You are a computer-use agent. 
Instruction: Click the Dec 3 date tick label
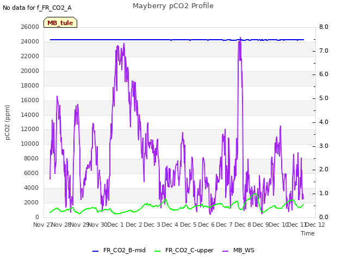[152, 225]
